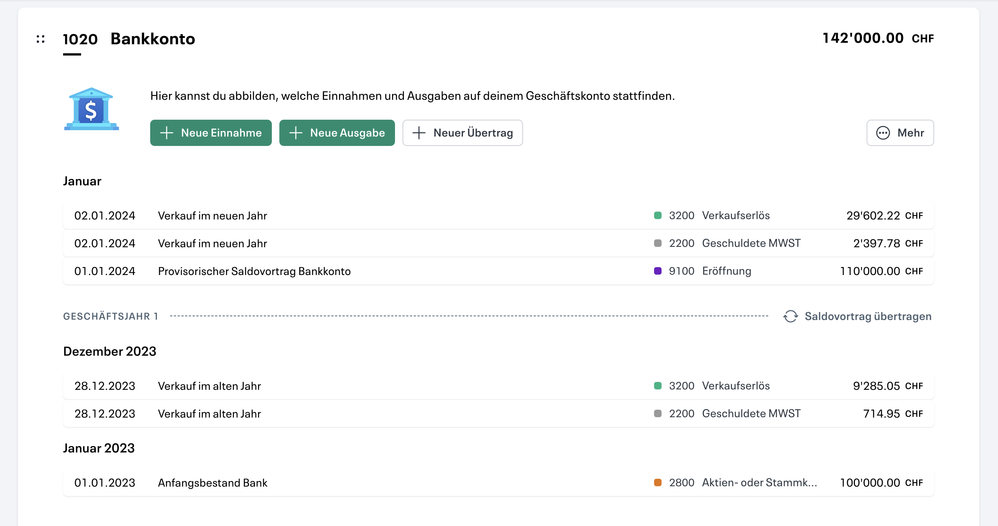Click purple swatch next to 9100 Eröffnung
This screenshot has height=526, width=998.
[657, 271]
